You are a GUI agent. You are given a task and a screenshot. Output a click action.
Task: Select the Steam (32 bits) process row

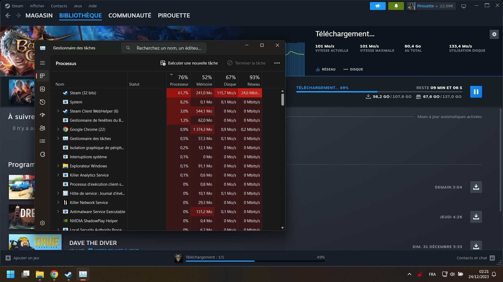point(156,93)
